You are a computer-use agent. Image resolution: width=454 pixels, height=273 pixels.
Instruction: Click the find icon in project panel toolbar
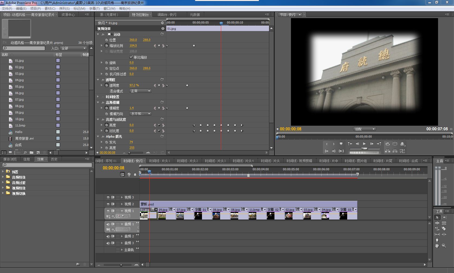25,153
